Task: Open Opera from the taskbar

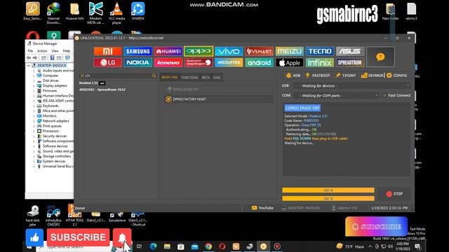Action: (x=222, y=246)
